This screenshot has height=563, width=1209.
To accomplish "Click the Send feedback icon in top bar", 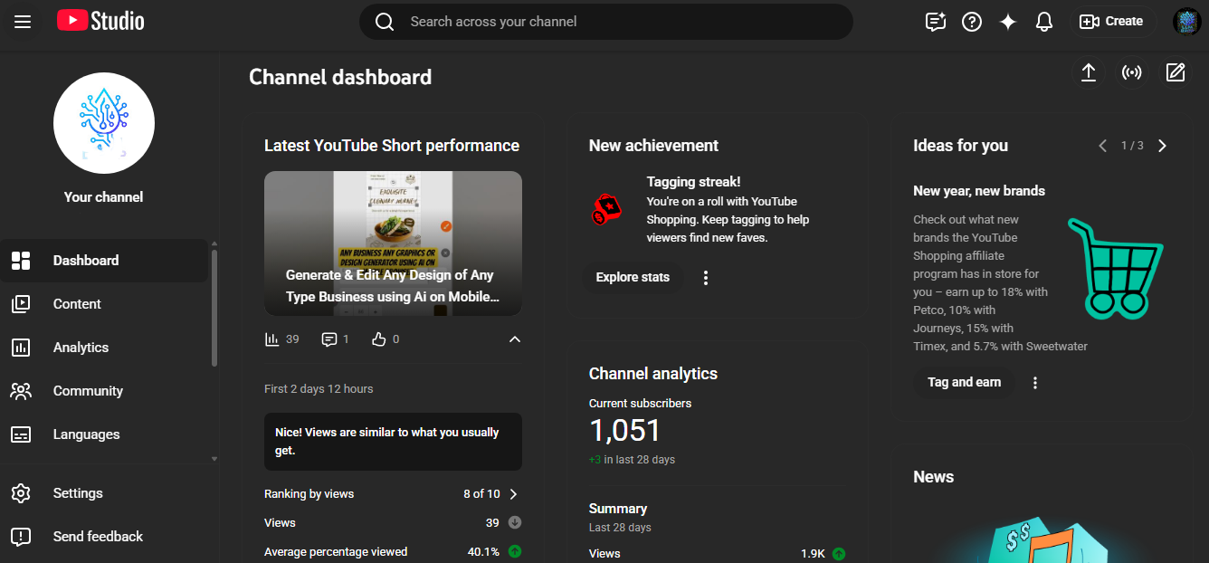I will 936,22.
